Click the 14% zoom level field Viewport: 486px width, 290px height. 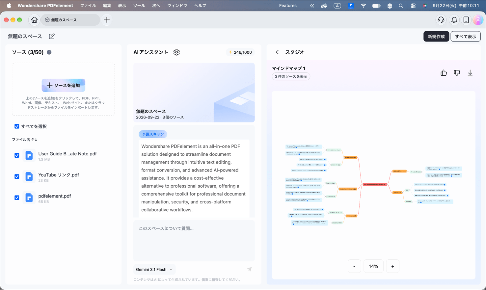click(373, 266)
